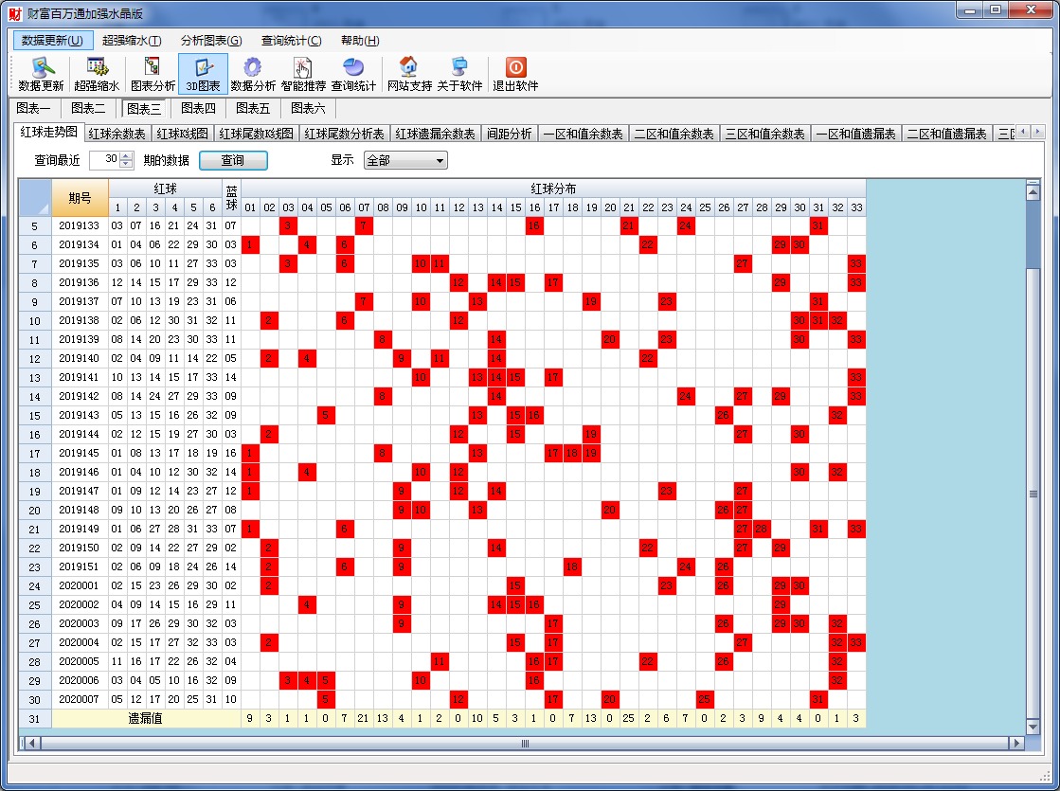Screen dimensions: 1060x791
Task: Switch to the 图表五 tab
Action: pyautogui.click(x=253, y=109)
